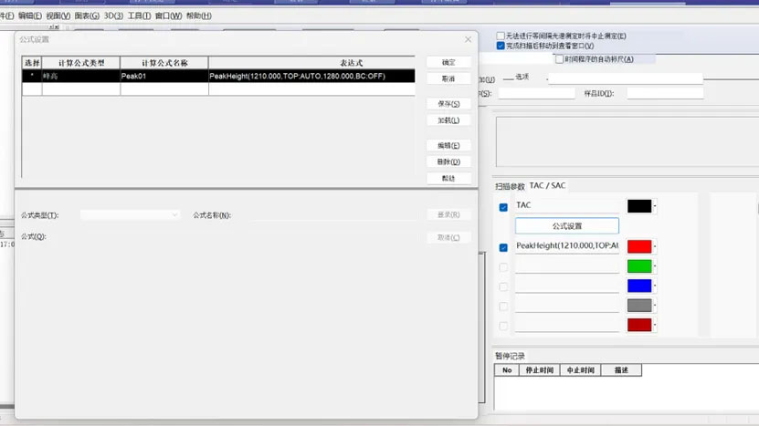Open the 视图(V) menu
Viewport: 759px width, 426px height.
pyautogui.click(x=58, y=16)
